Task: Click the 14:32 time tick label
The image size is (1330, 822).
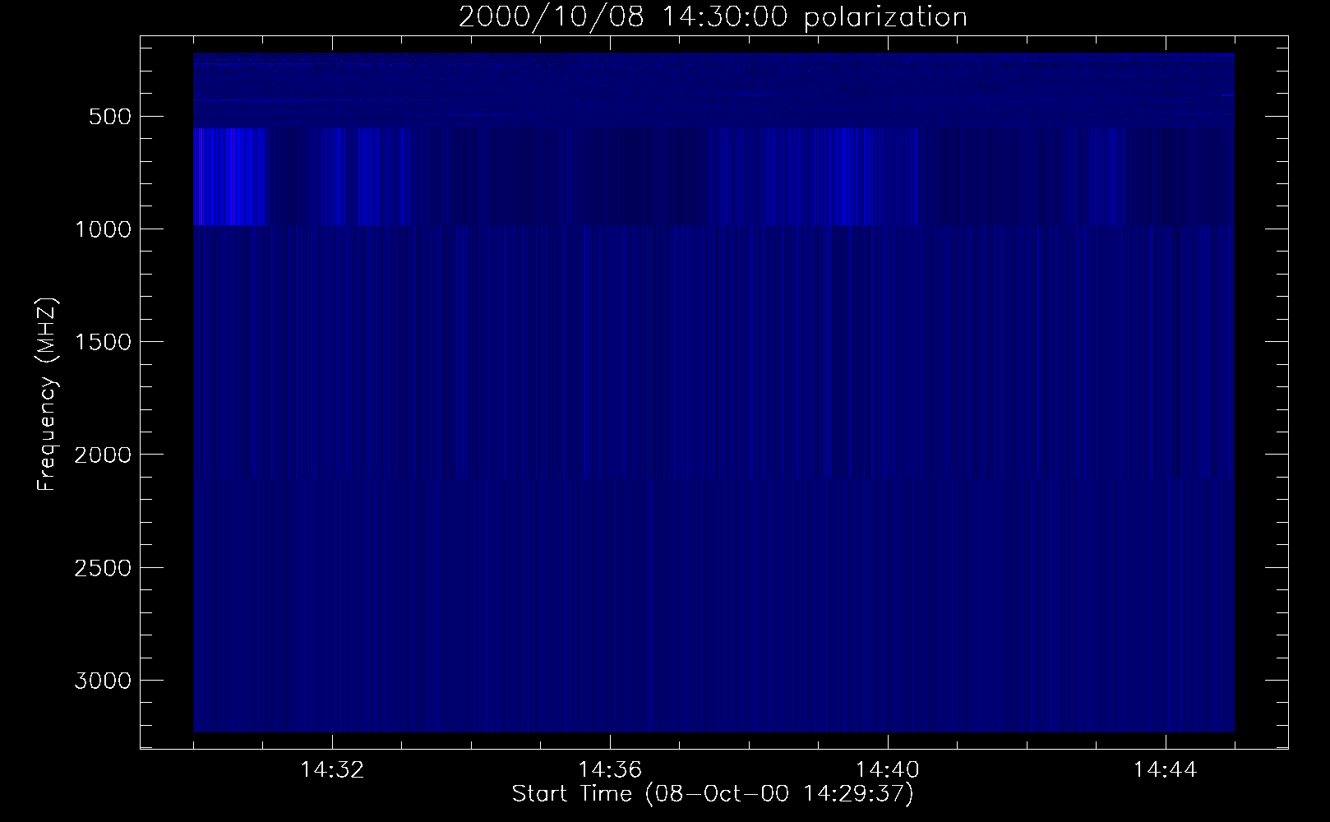Action: click(333, 770)
